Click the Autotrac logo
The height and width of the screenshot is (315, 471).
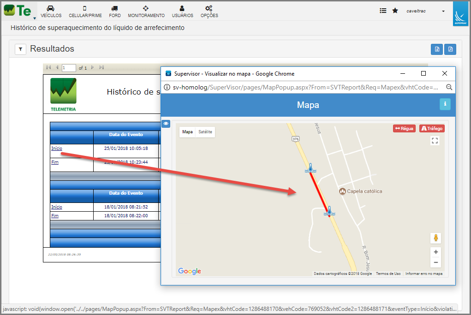point(460,14)
